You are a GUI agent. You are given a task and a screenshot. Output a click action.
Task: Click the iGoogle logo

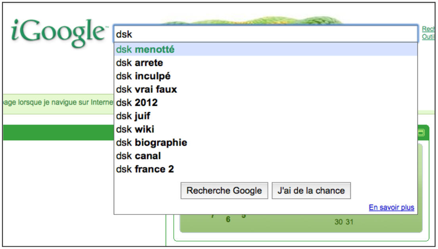pyautogui.click(x=59, y=33)
